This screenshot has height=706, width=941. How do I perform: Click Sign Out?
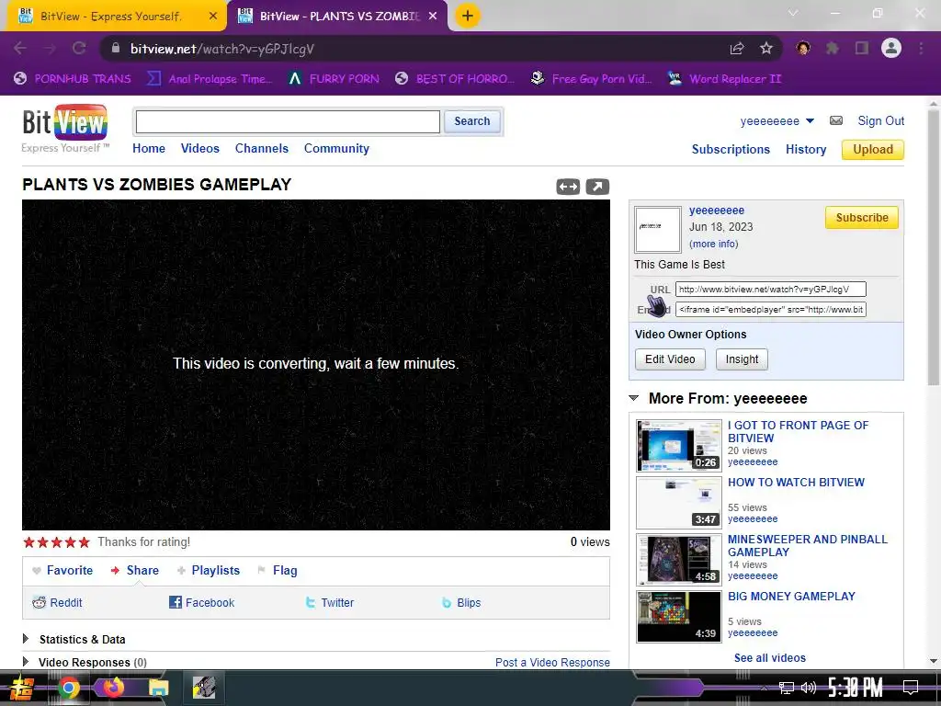pyautogui.click(x=881, y=120)
